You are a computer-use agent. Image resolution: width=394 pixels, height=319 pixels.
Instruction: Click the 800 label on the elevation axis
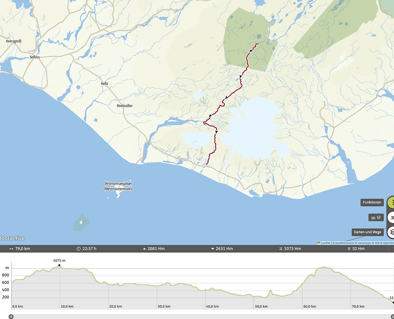tap(6, 275)
